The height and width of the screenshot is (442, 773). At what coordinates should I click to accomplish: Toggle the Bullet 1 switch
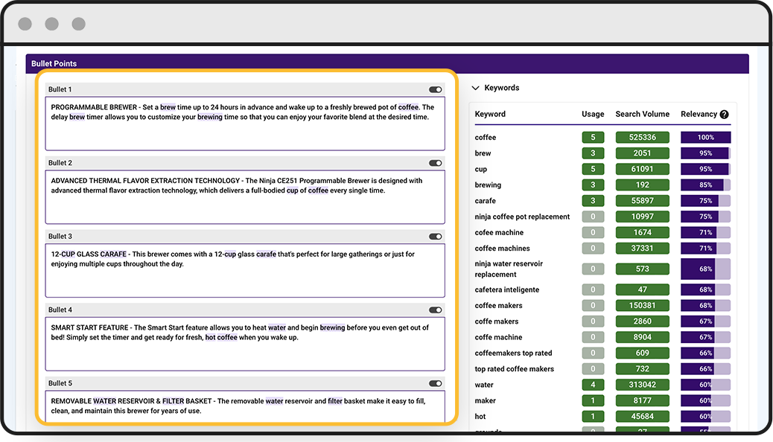435,89
